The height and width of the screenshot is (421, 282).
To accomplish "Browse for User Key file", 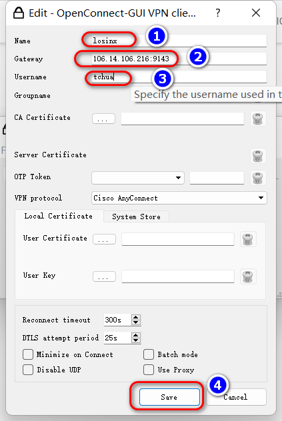I will [104, 276].
